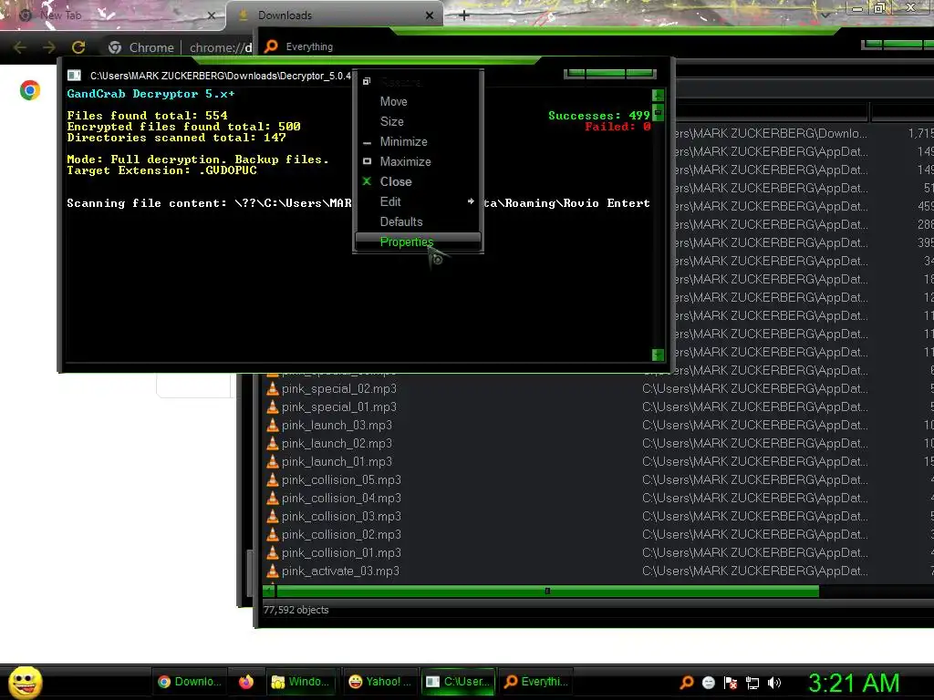
Task: Click the path cell next to pink_collision_03.mp3
Action: [x=754, y=517]
